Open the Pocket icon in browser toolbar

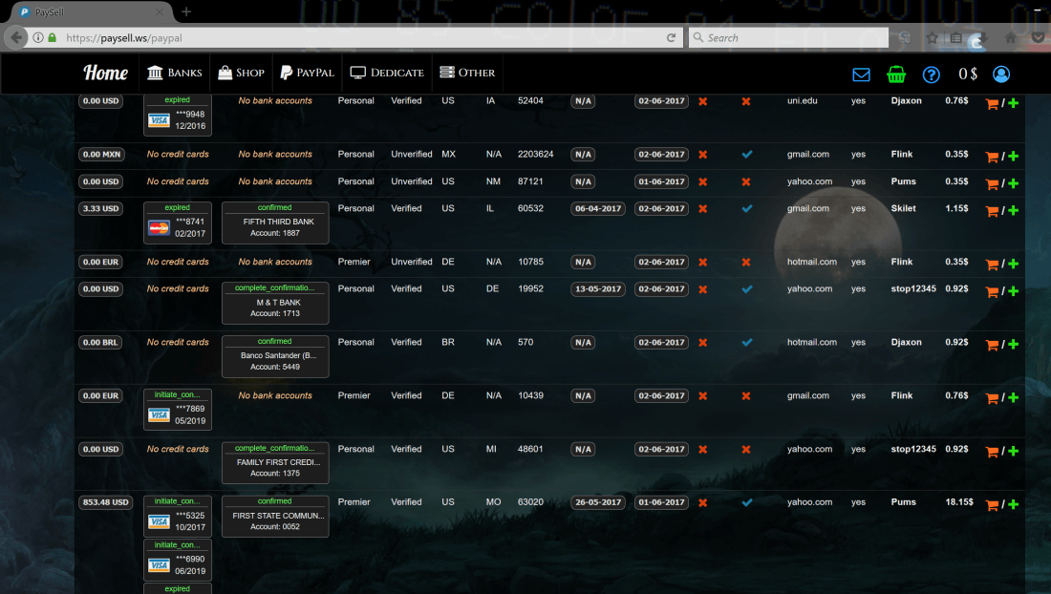coord(1038,38)
